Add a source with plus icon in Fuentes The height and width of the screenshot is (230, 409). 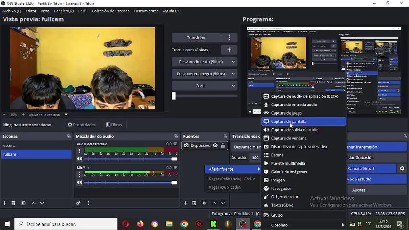(186, 203)
